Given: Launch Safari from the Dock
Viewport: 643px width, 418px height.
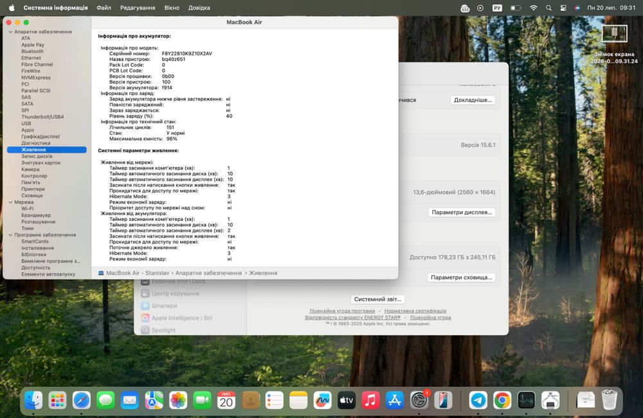Looking at the screenshot, I should tap(82, 400).
